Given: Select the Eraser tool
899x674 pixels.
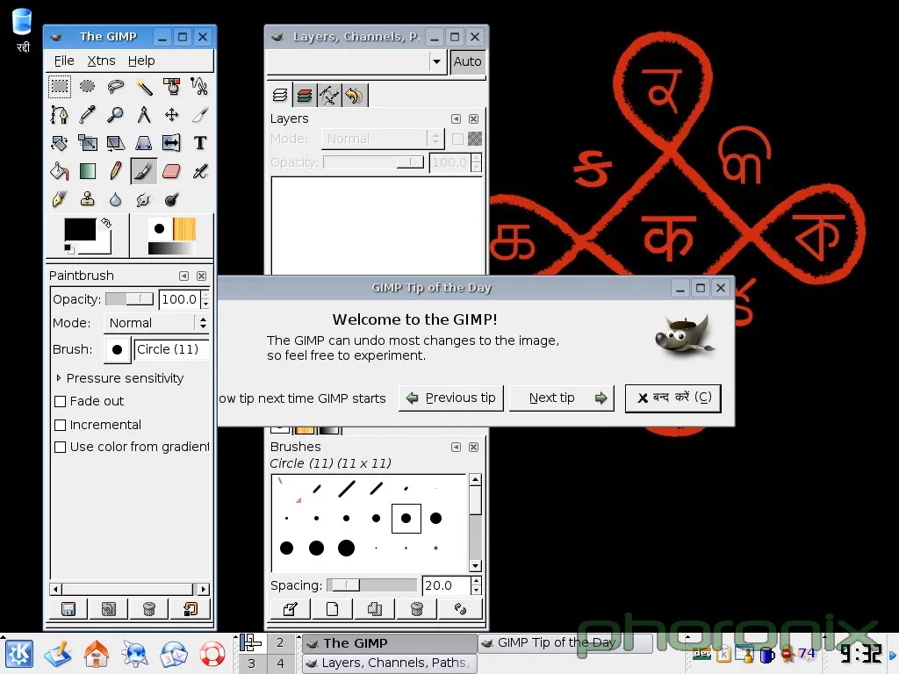Looking at the screenshot, I should (x=171, y=171).
